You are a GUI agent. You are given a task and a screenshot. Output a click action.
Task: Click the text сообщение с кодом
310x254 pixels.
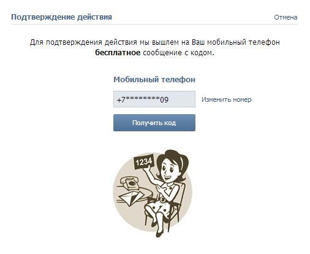pyautogui.click(x=178, y=53)
